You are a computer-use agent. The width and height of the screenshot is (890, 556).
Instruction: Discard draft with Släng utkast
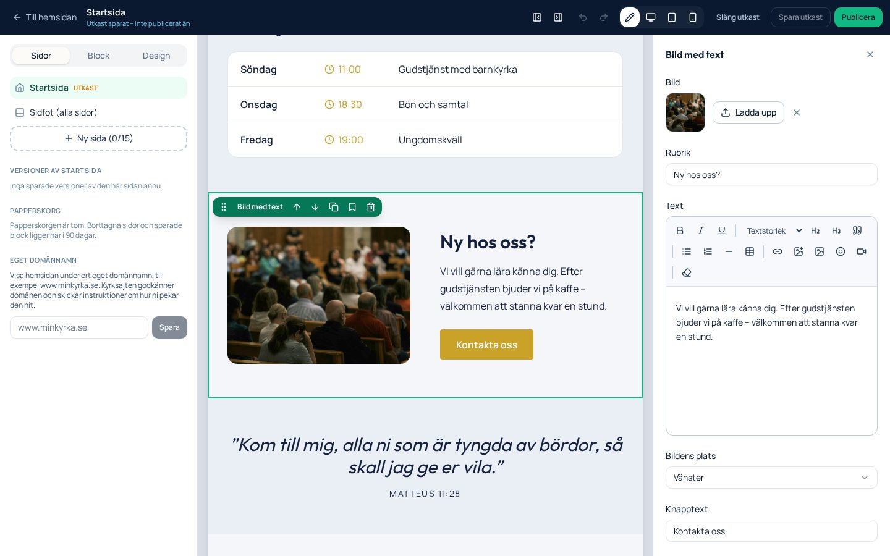click(x=738, y=17)
